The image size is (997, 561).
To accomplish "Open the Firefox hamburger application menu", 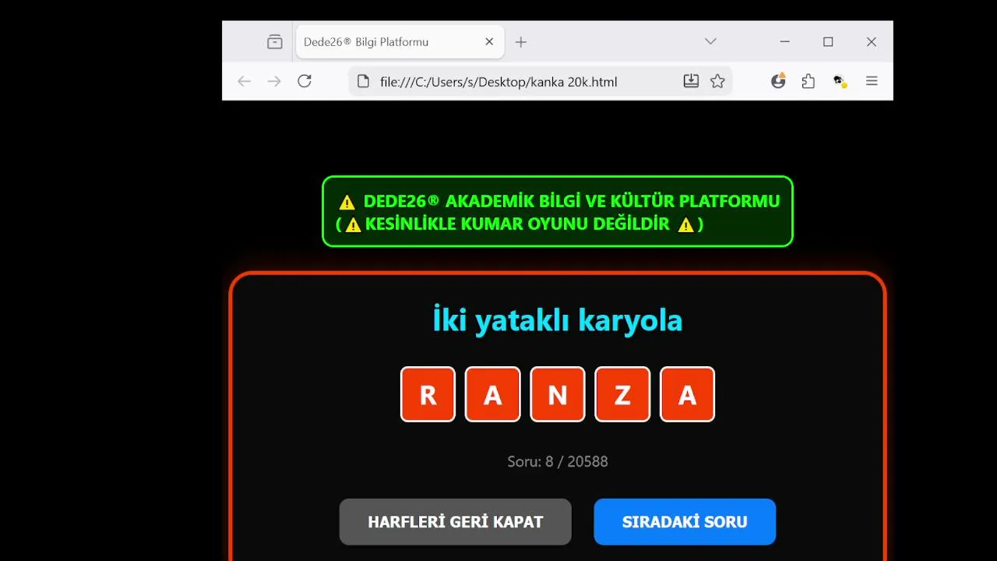I will (872, 81).
